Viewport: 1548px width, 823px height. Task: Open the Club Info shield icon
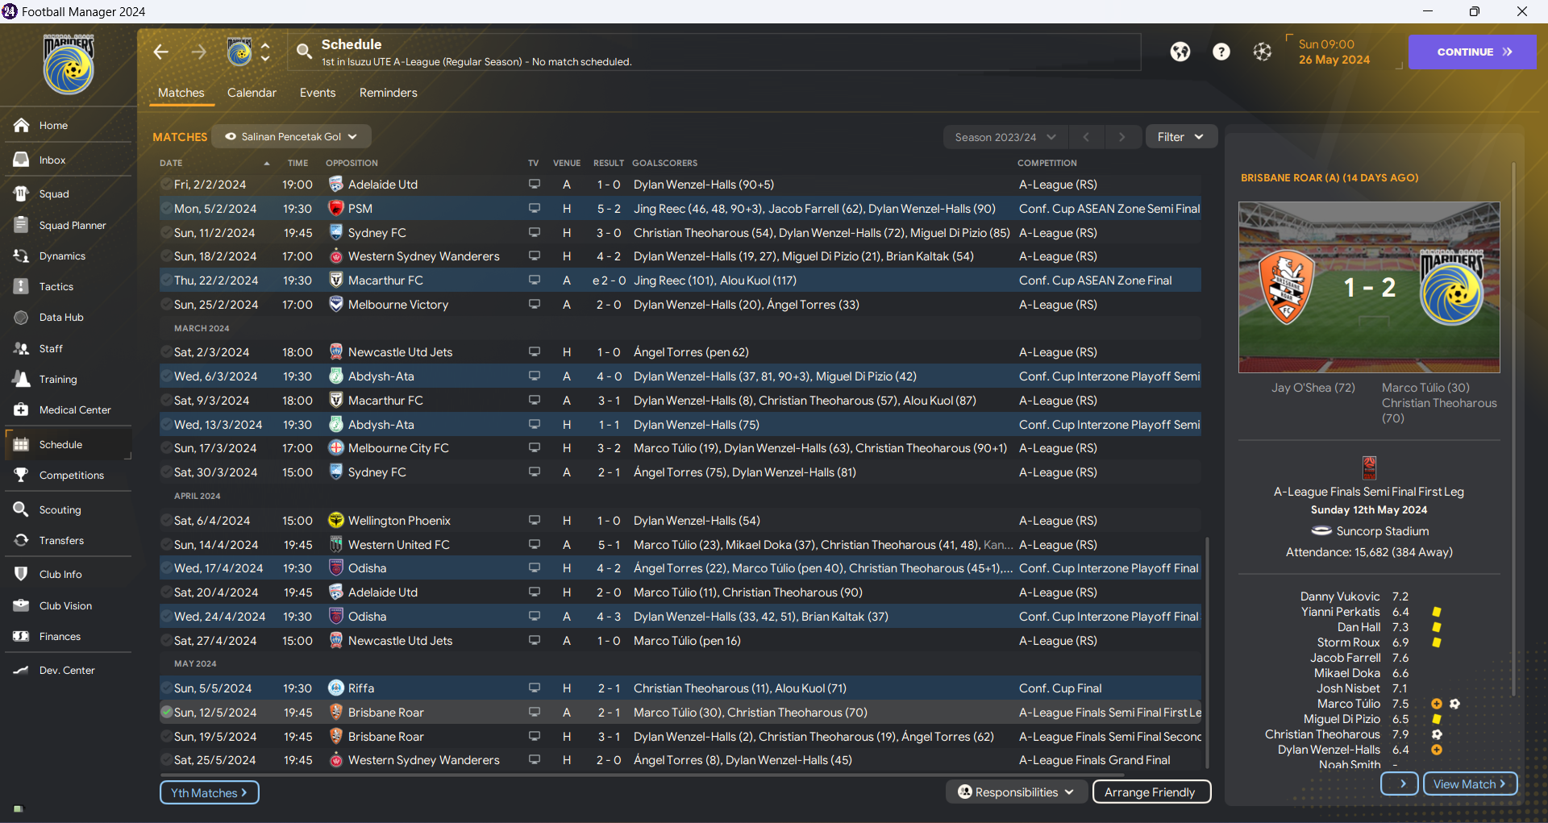[22, 574]
